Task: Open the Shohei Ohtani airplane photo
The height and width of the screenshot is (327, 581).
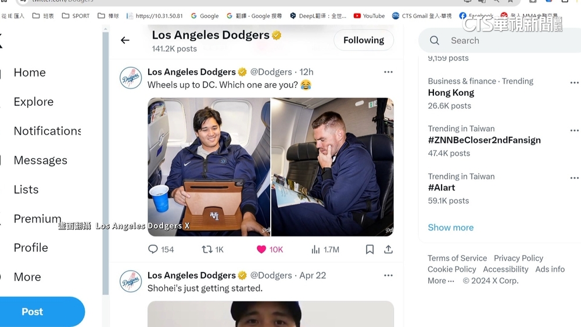Action: tap(209, 167)
